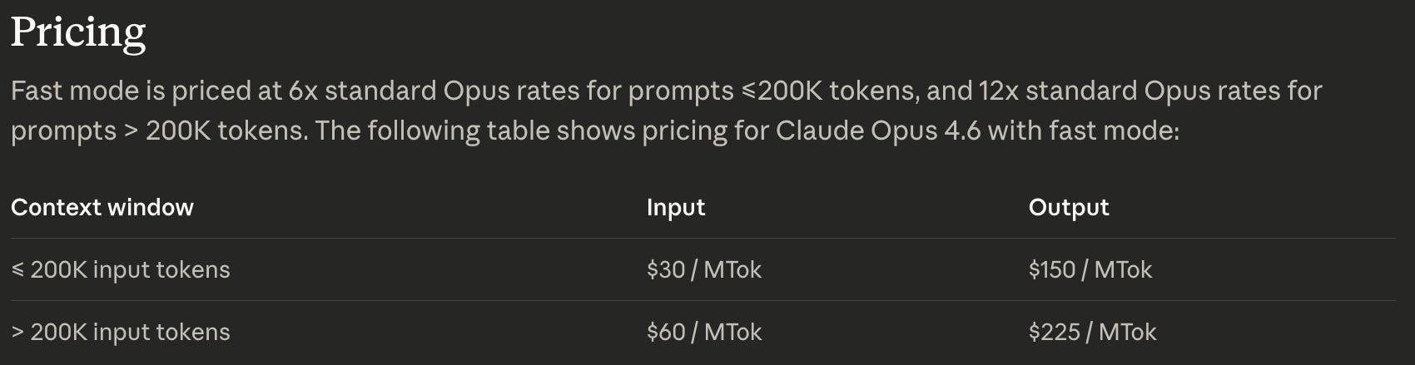Click the $60 / MTok input price
1415x365 pixels.
[x=704, y=332]
